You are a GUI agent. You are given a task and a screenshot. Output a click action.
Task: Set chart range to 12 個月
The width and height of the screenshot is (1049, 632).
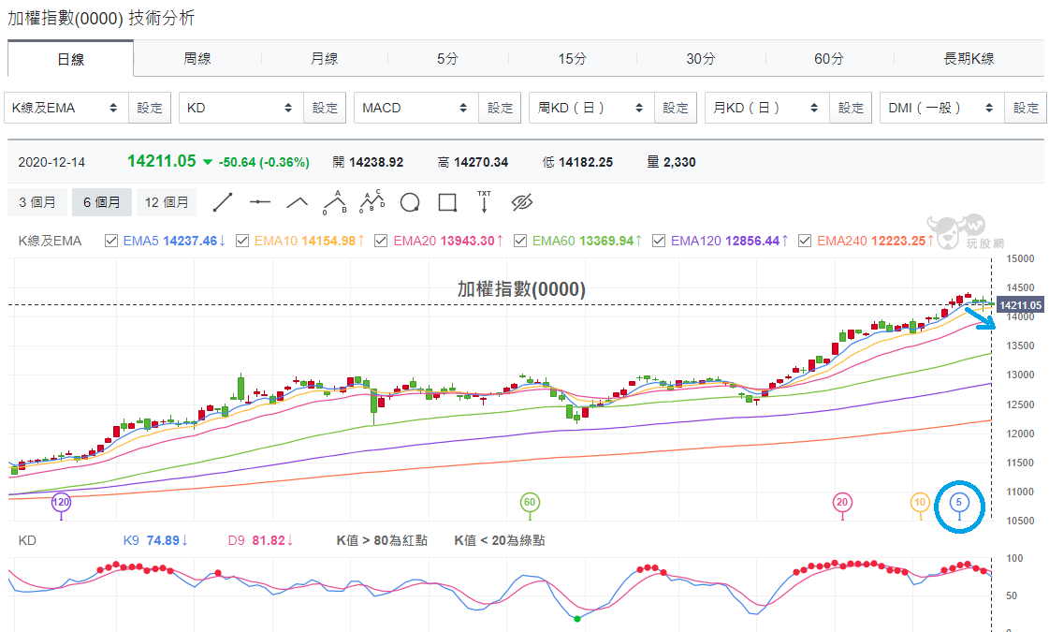tap(167, 202)
